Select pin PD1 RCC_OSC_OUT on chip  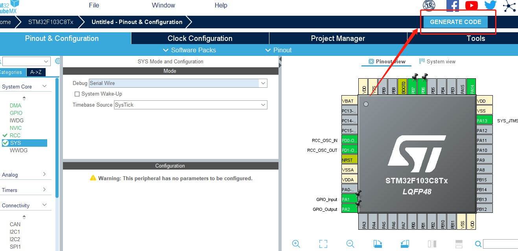point(349,150)
